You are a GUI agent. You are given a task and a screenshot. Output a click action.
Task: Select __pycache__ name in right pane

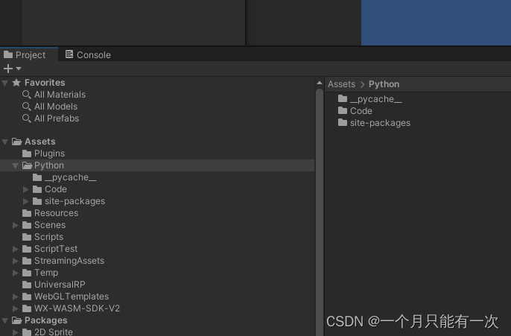pyautogui.click(x=375, y=99)
